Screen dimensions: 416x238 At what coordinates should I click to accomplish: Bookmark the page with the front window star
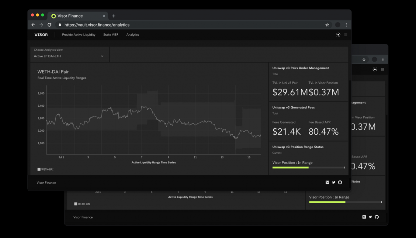[327, 25]
